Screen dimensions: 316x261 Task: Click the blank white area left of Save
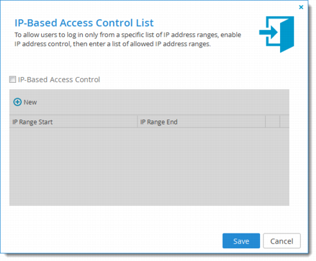111,241
